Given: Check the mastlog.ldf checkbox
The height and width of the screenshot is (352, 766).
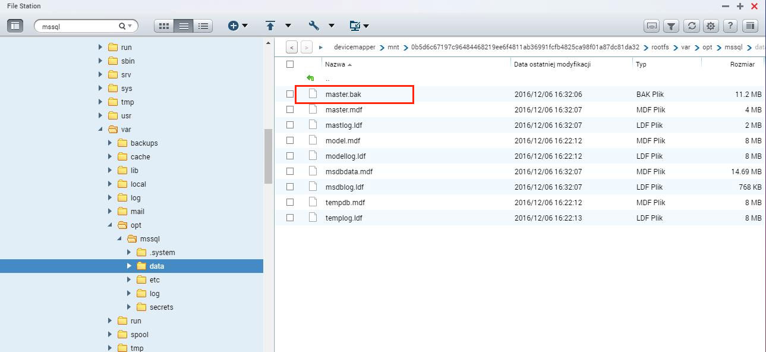Looking at the screenshot, I should pyautogui.click(x=290, y=125).
